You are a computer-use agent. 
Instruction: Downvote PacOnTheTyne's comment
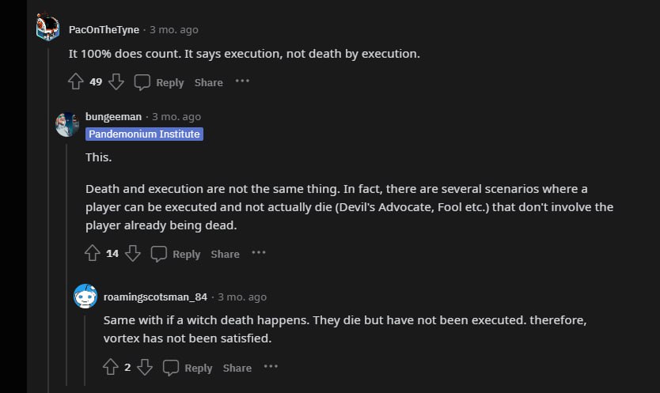click(x=116, y=81)
